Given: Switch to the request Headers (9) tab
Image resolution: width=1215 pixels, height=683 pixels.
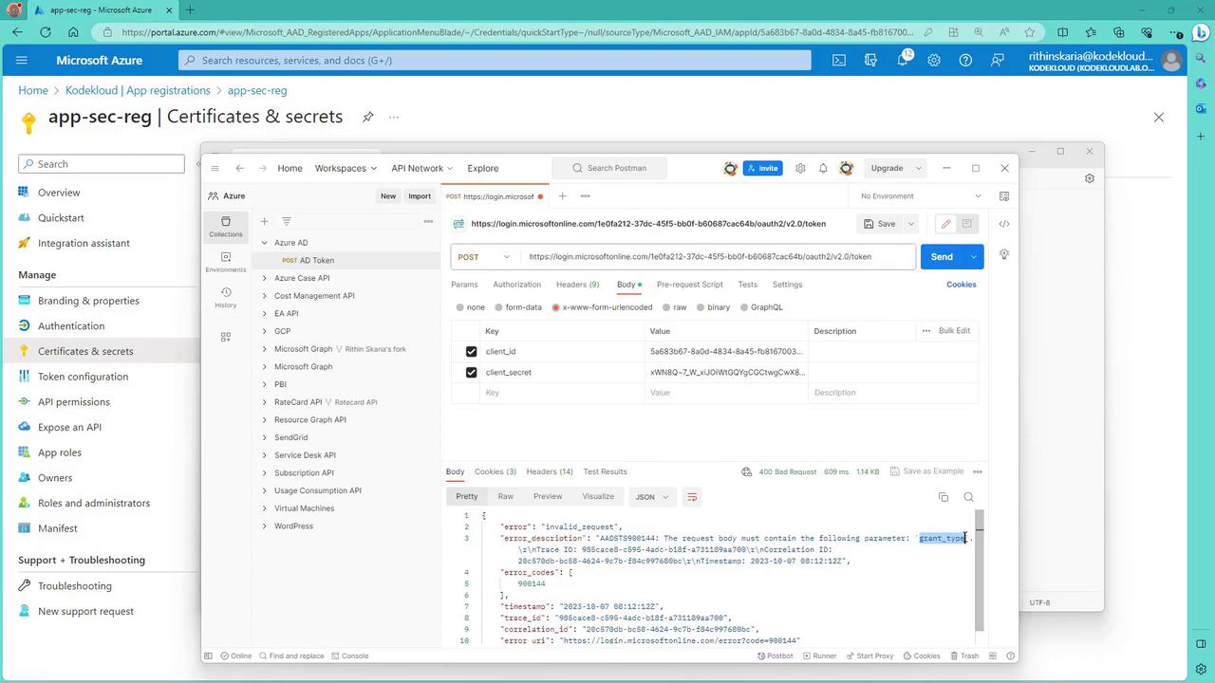Looking at the screenshot, I should (577, 285).
